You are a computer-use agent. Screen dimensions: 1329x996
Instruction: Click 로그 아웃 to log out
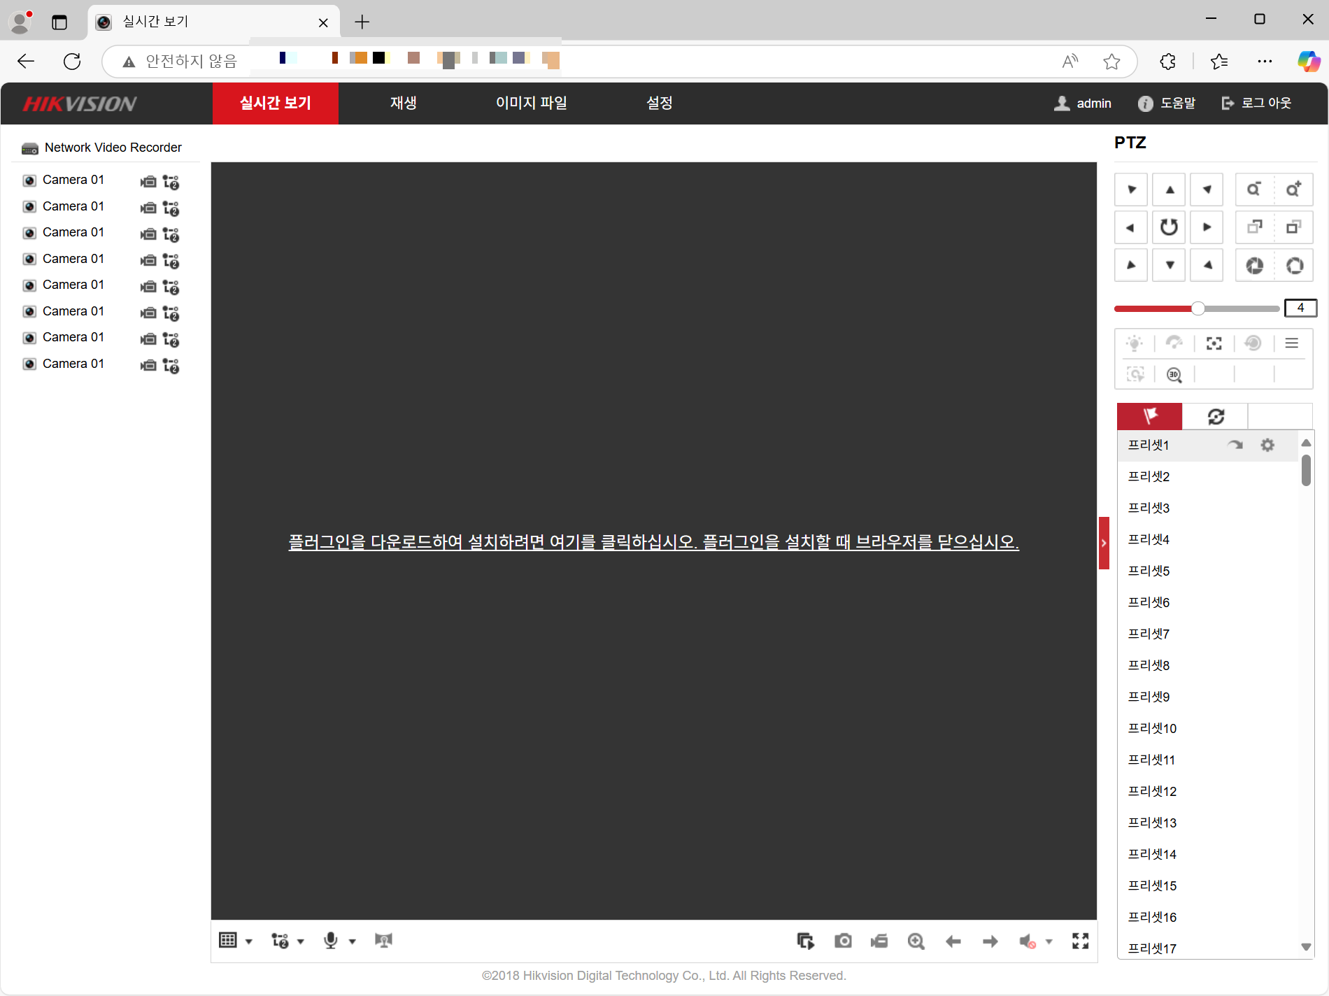[1256, 104]
